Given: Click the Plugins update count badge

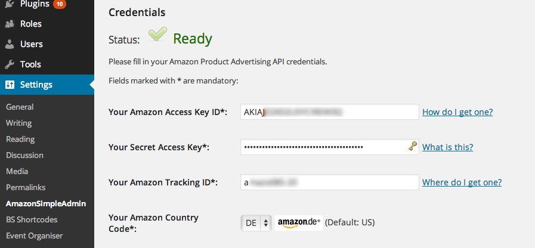Looking at the screenshot, I should (60, 4).
